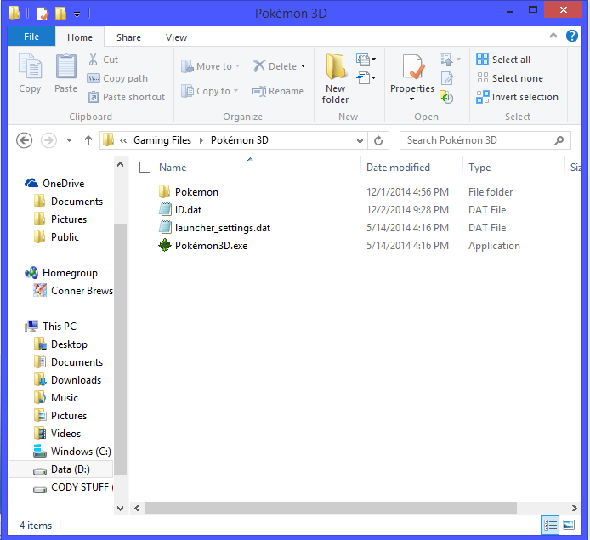Click the ID.dat file icon
This screenshot has height=540, width=590.
click(x=165, y=209)
